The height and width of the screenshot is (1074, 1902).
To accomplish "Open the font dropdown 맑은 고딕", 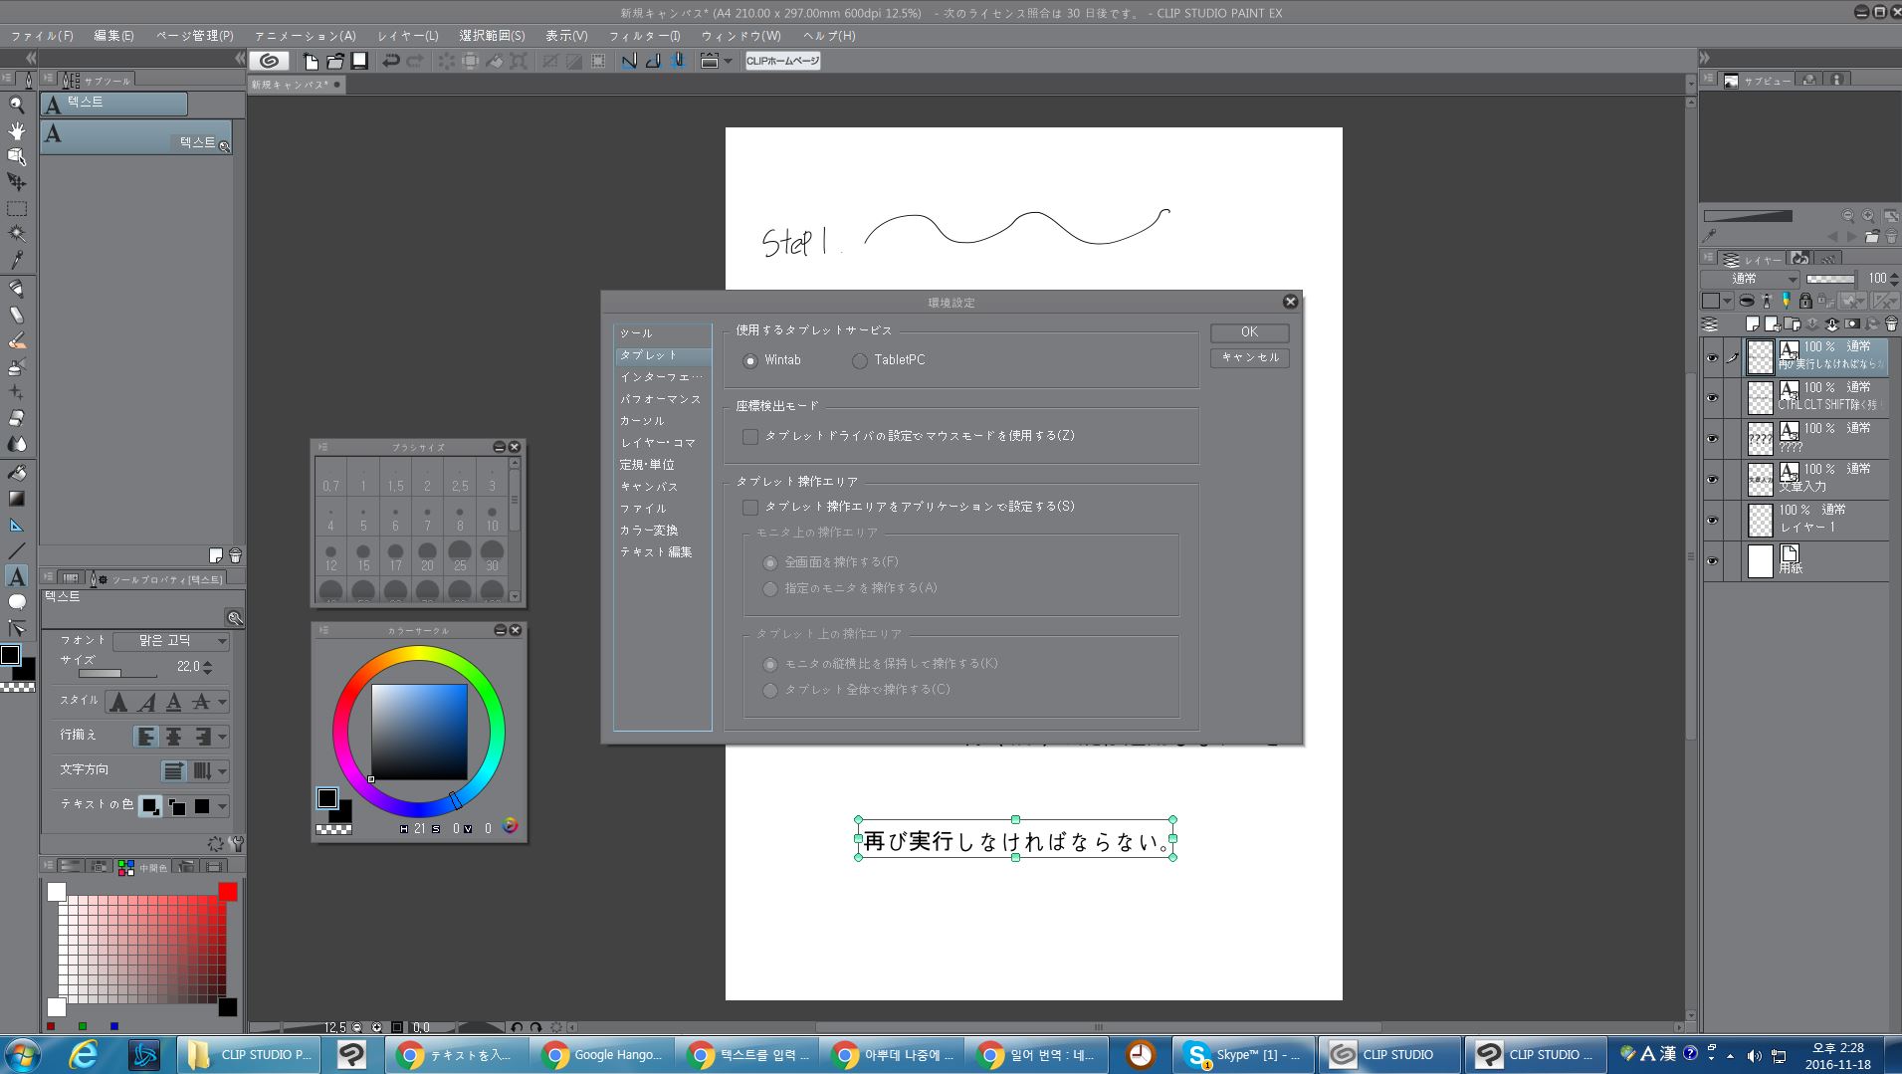I will (x=171, y=641).
